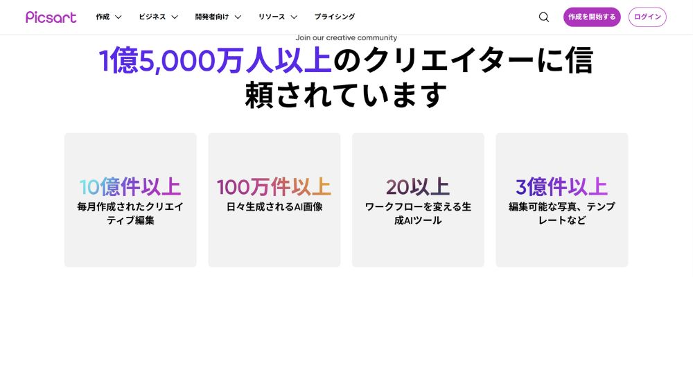Expand the chevron next to ビジネス

click(175, 17)
